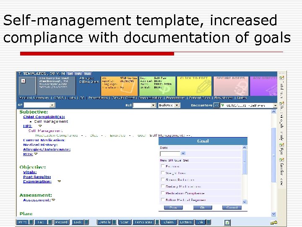This screenshot has width=302, height=227.
Task: Click the Goal list scroll down arrow
Action: 245,202
